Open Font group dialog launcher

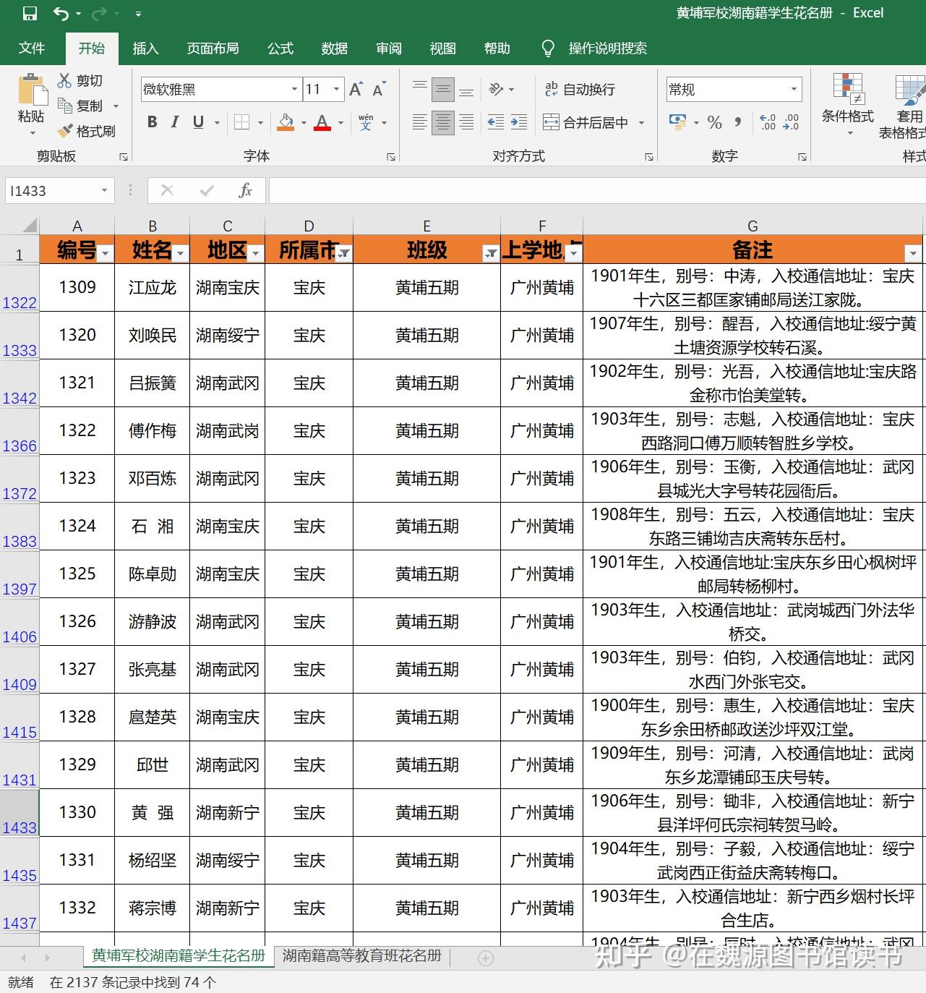pos(390,156)
